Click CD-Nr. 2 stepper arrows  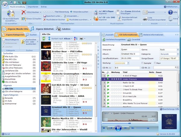click(178, 68)
